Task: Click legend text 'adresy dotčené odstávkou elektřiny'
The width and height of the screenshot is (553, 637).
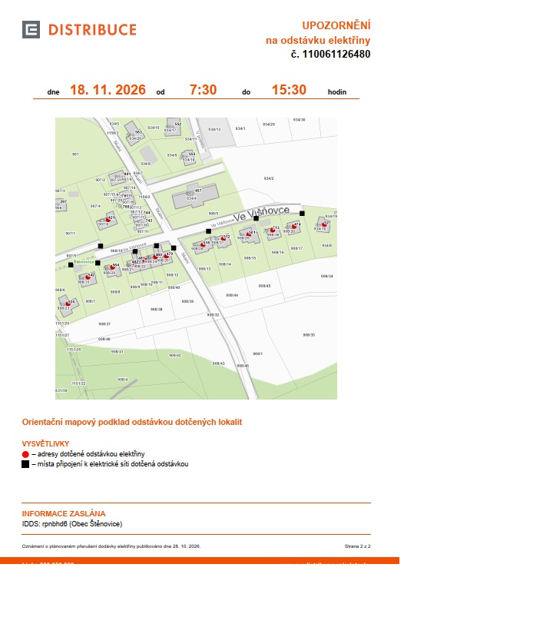Action: [x=91, y=454]
